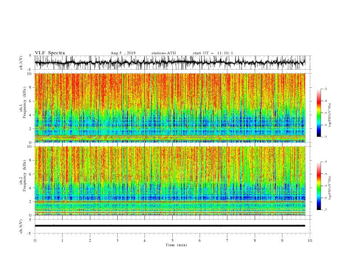Click the '-3' value on ch.1 color bar
The height and width of the screenshot is (270, 349).
pyautogui.click(x=325, y=89)
